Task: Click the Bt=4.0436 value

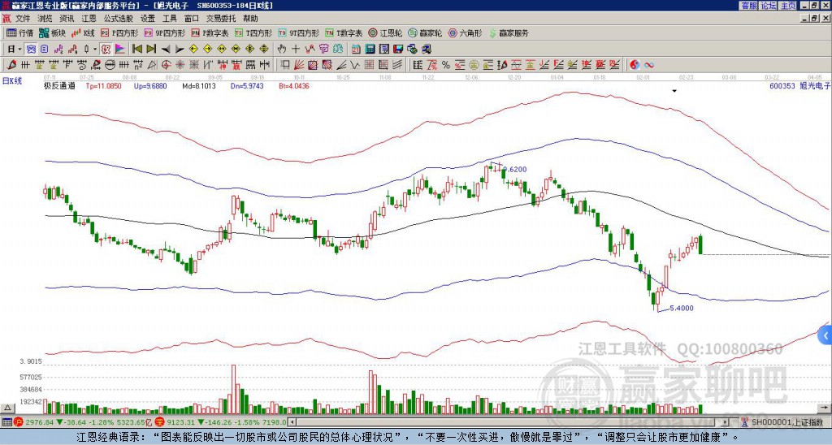Action: pos(294,86)
